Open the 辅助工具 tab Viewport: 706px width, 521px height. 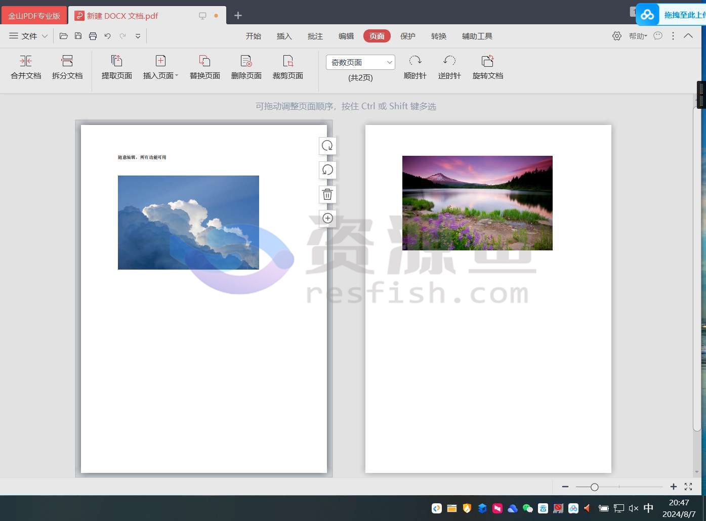[477, 36]
